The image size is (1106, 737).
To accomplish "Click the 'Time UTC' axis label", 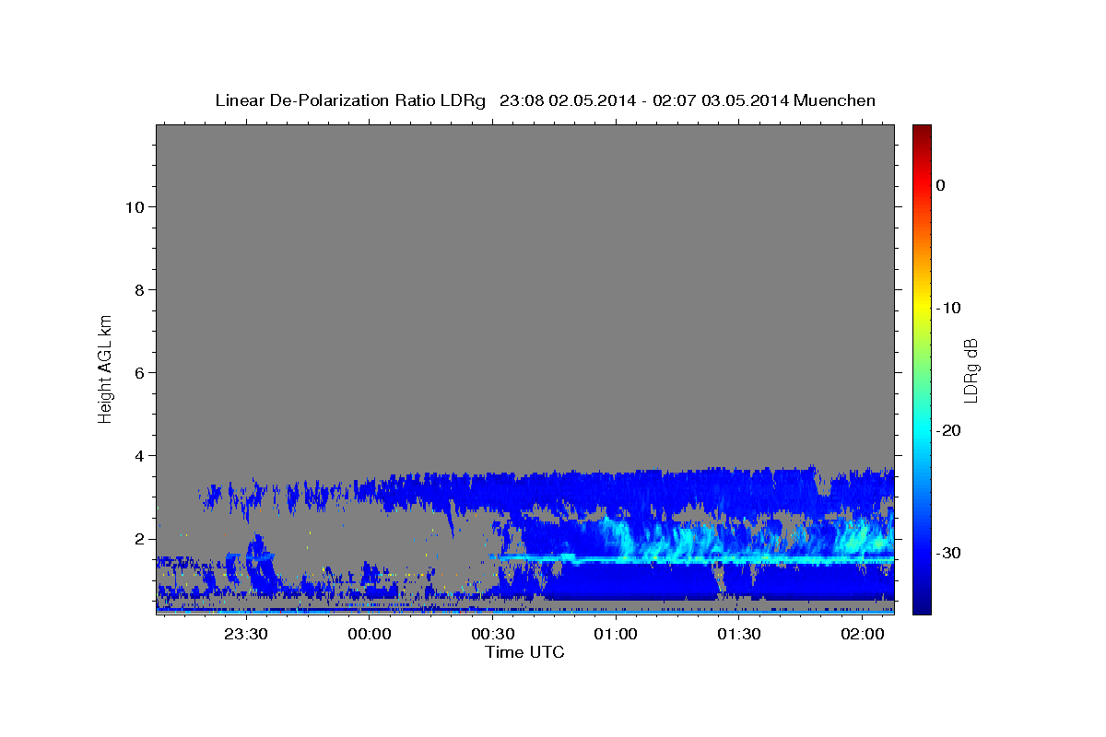I will coord(524,652).
